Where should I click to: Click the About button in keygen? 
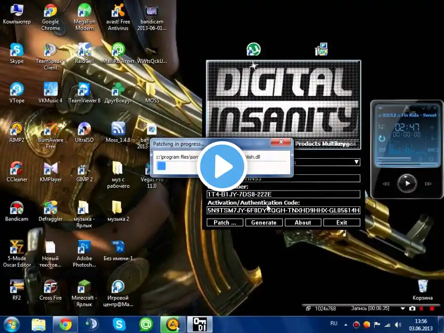pos(302,222)
